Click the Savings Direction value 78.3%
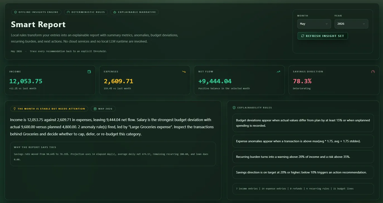 pos(302,81)
